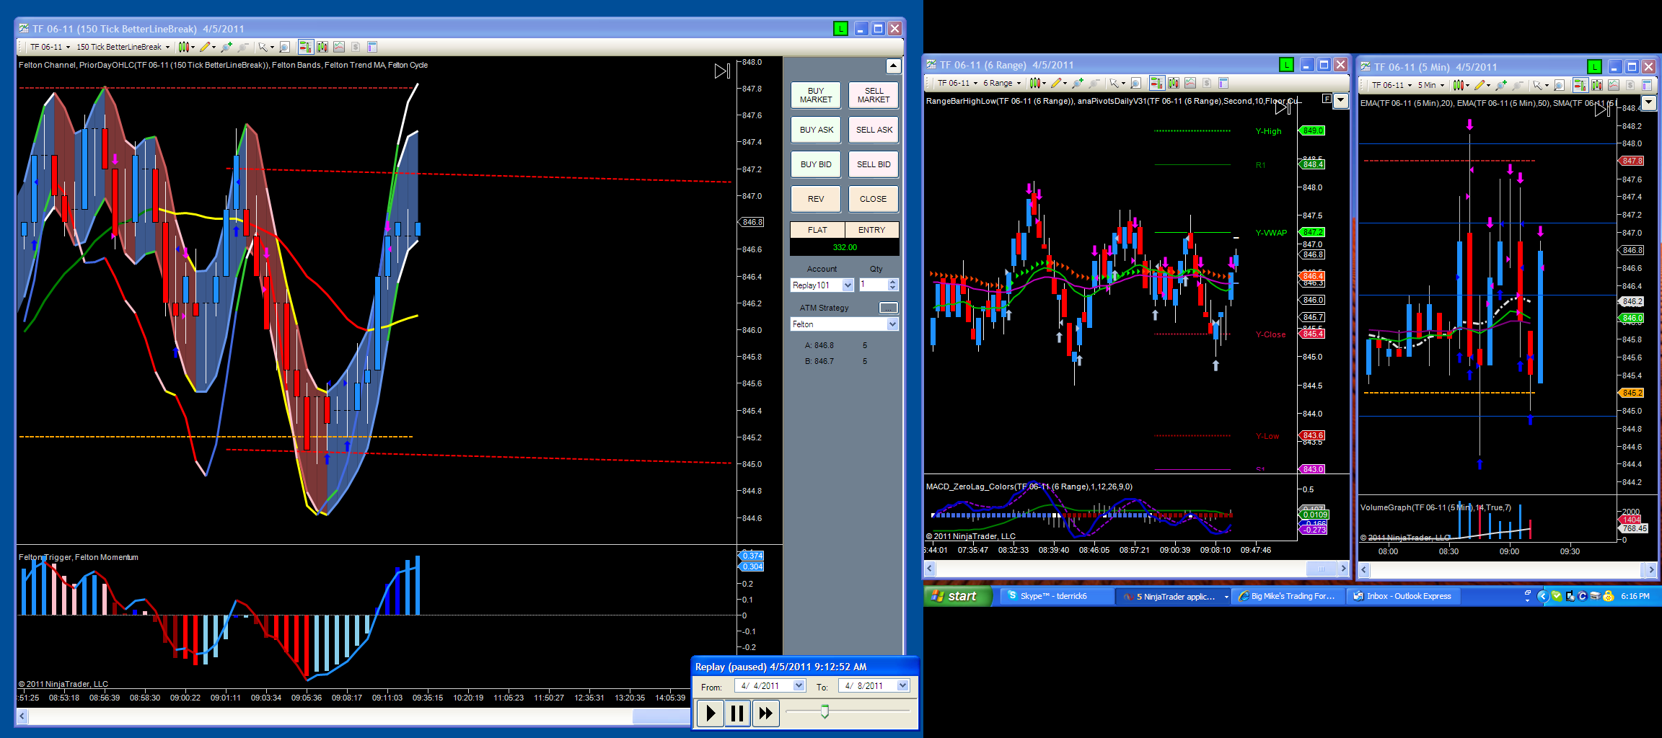Zoom in on the 5 Min chart
This screenshot has height=738, width=1662.
1501,85
